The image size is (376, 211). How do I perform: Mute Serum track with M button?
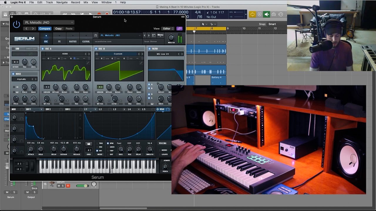point(58,186)
